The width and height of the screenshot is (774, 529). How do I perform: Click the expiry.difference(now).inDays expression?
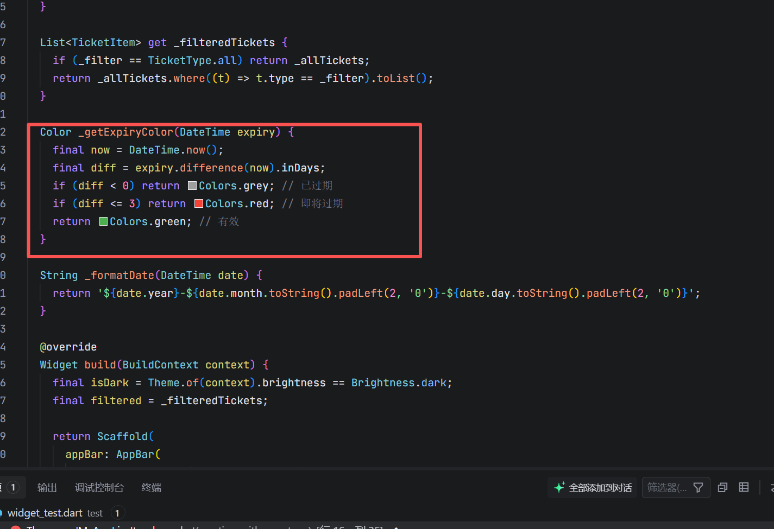227,168
